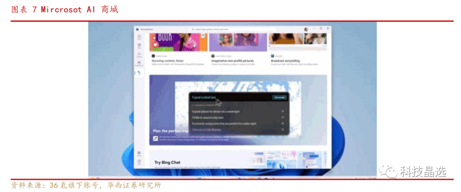Click arrow icon beside 'spend a day here'
Screen dimensions: 461x192
pyautogui.click(x=282, y=117)
